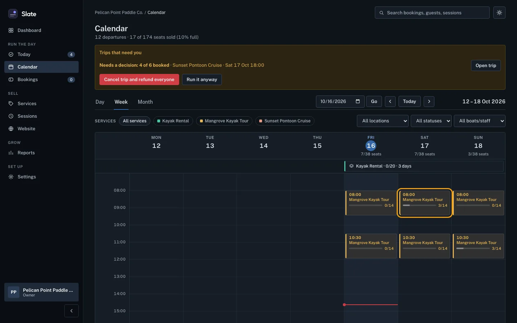Click the Pelican Point Paddle Co. breadcrumb
The height and width of the screenshot is (323, 517).
coord(119,13)
